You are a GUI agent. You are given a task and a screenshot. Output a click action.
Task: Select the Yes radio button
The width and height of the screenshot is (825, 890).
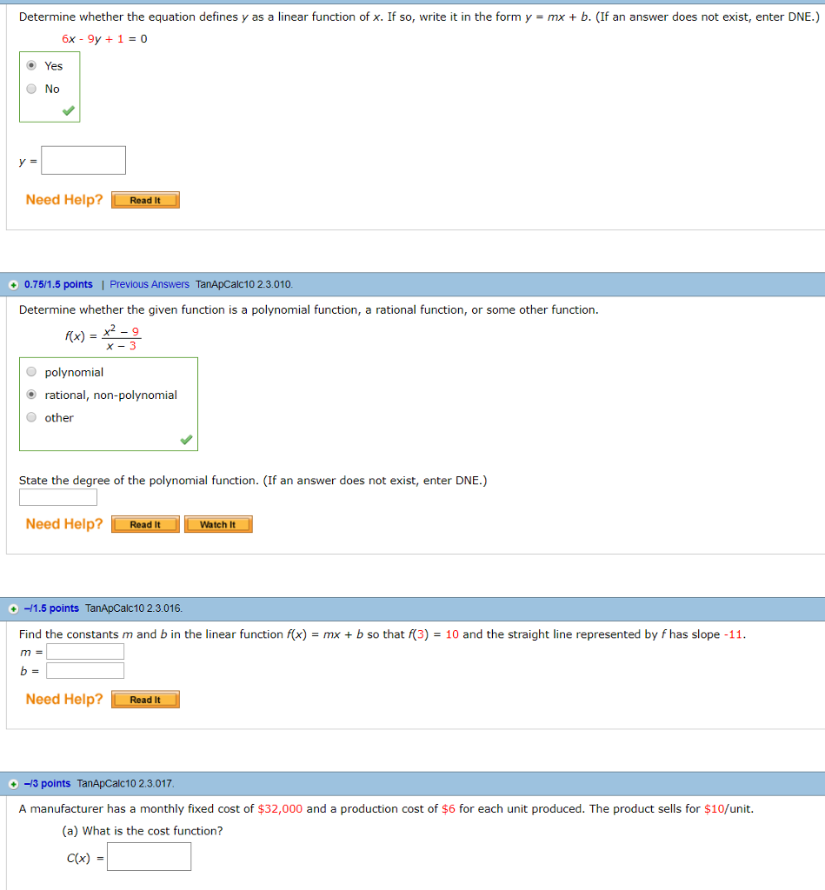point(30,65)
